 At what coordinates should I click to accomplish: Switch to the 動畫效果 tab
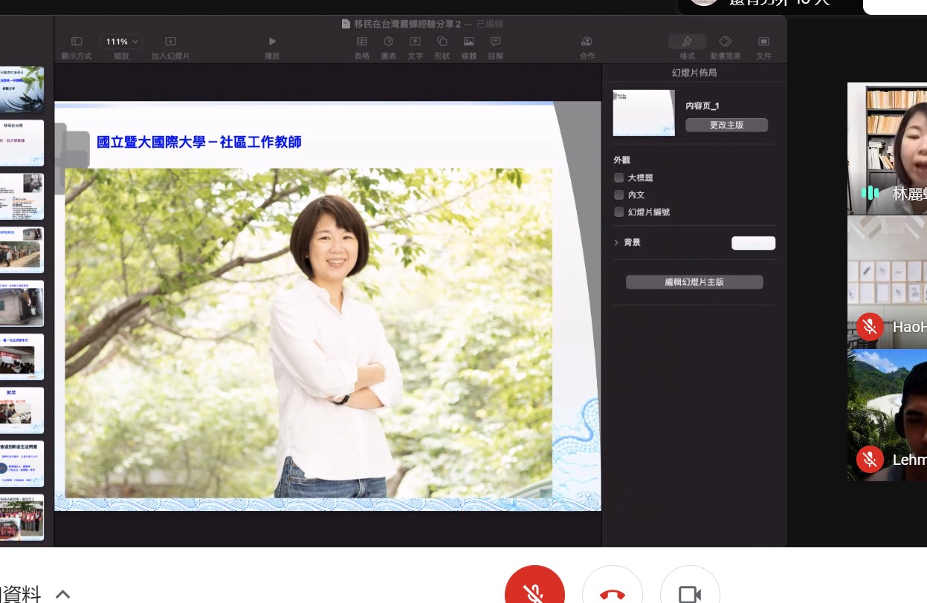[725, 42]
